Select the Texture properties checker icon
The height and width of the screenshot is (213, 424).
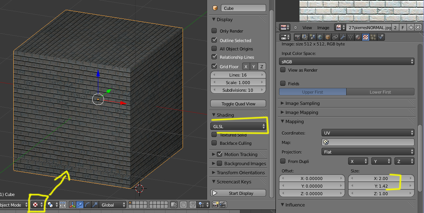(365, 37)
